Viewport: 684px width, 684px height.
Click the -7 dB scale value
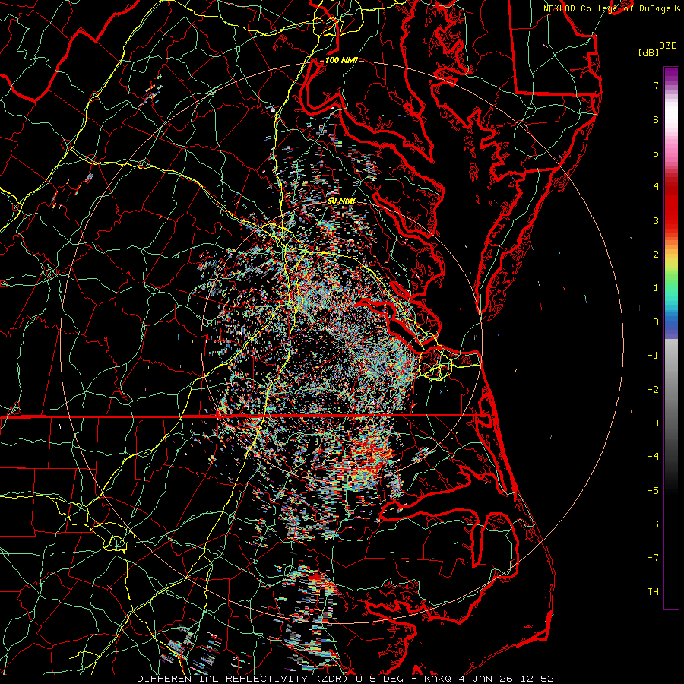[x=653, y=558]
